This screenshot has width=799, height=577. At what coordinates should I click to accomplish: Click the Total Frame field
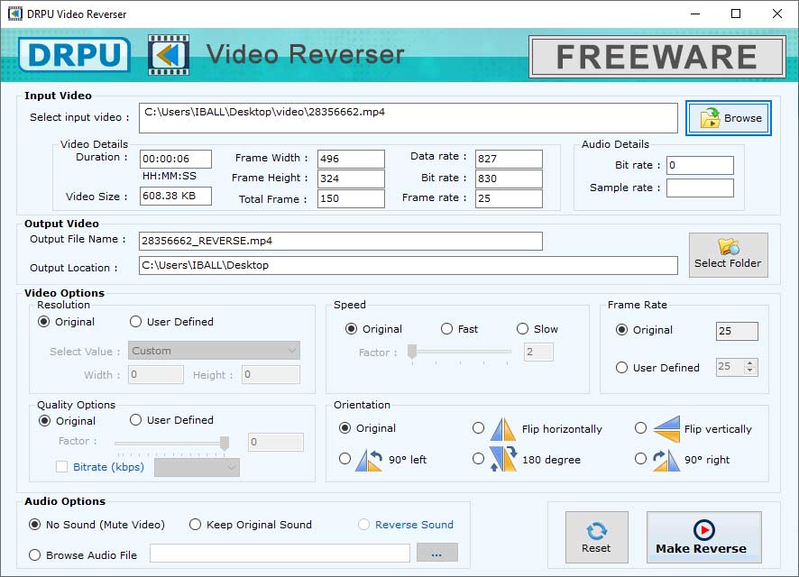click(351, 198)
